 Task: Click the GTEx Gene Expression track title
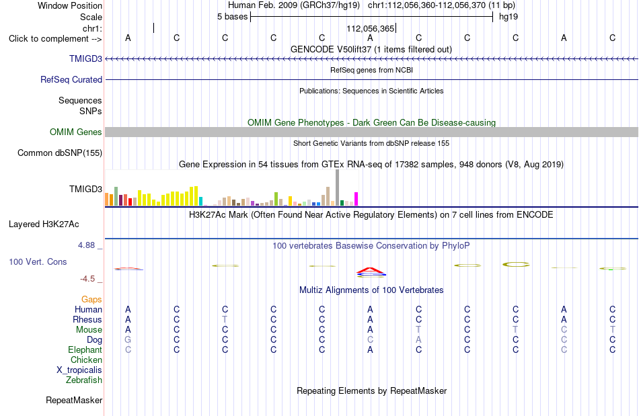pyautogui.click(x=371, y=165)
